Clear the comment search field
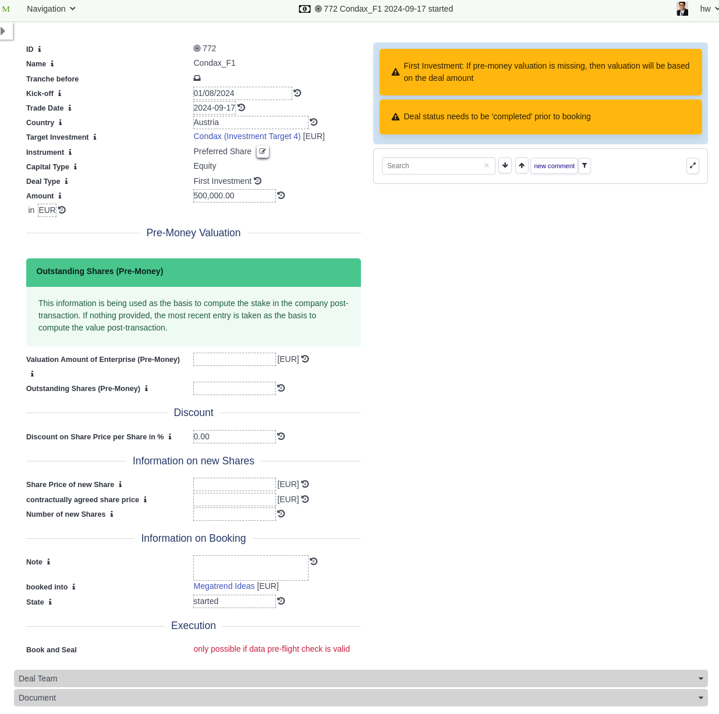Image resolution: width=719 pixels, height=714 pixels. pos(487,166)
